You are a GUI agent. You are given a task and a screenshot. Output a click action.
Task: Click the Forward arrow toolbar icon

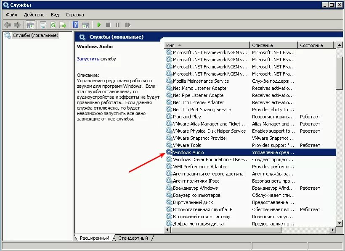click(17, 25)
